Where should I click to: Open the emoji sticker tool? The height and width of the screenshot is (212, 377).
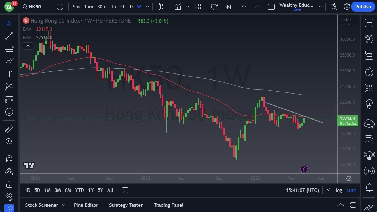9,112
